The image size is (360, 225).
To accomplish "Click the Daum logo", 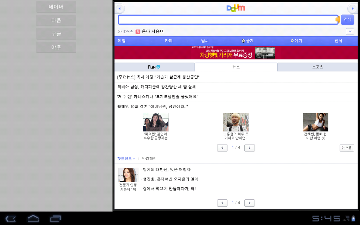I will 236,8.
